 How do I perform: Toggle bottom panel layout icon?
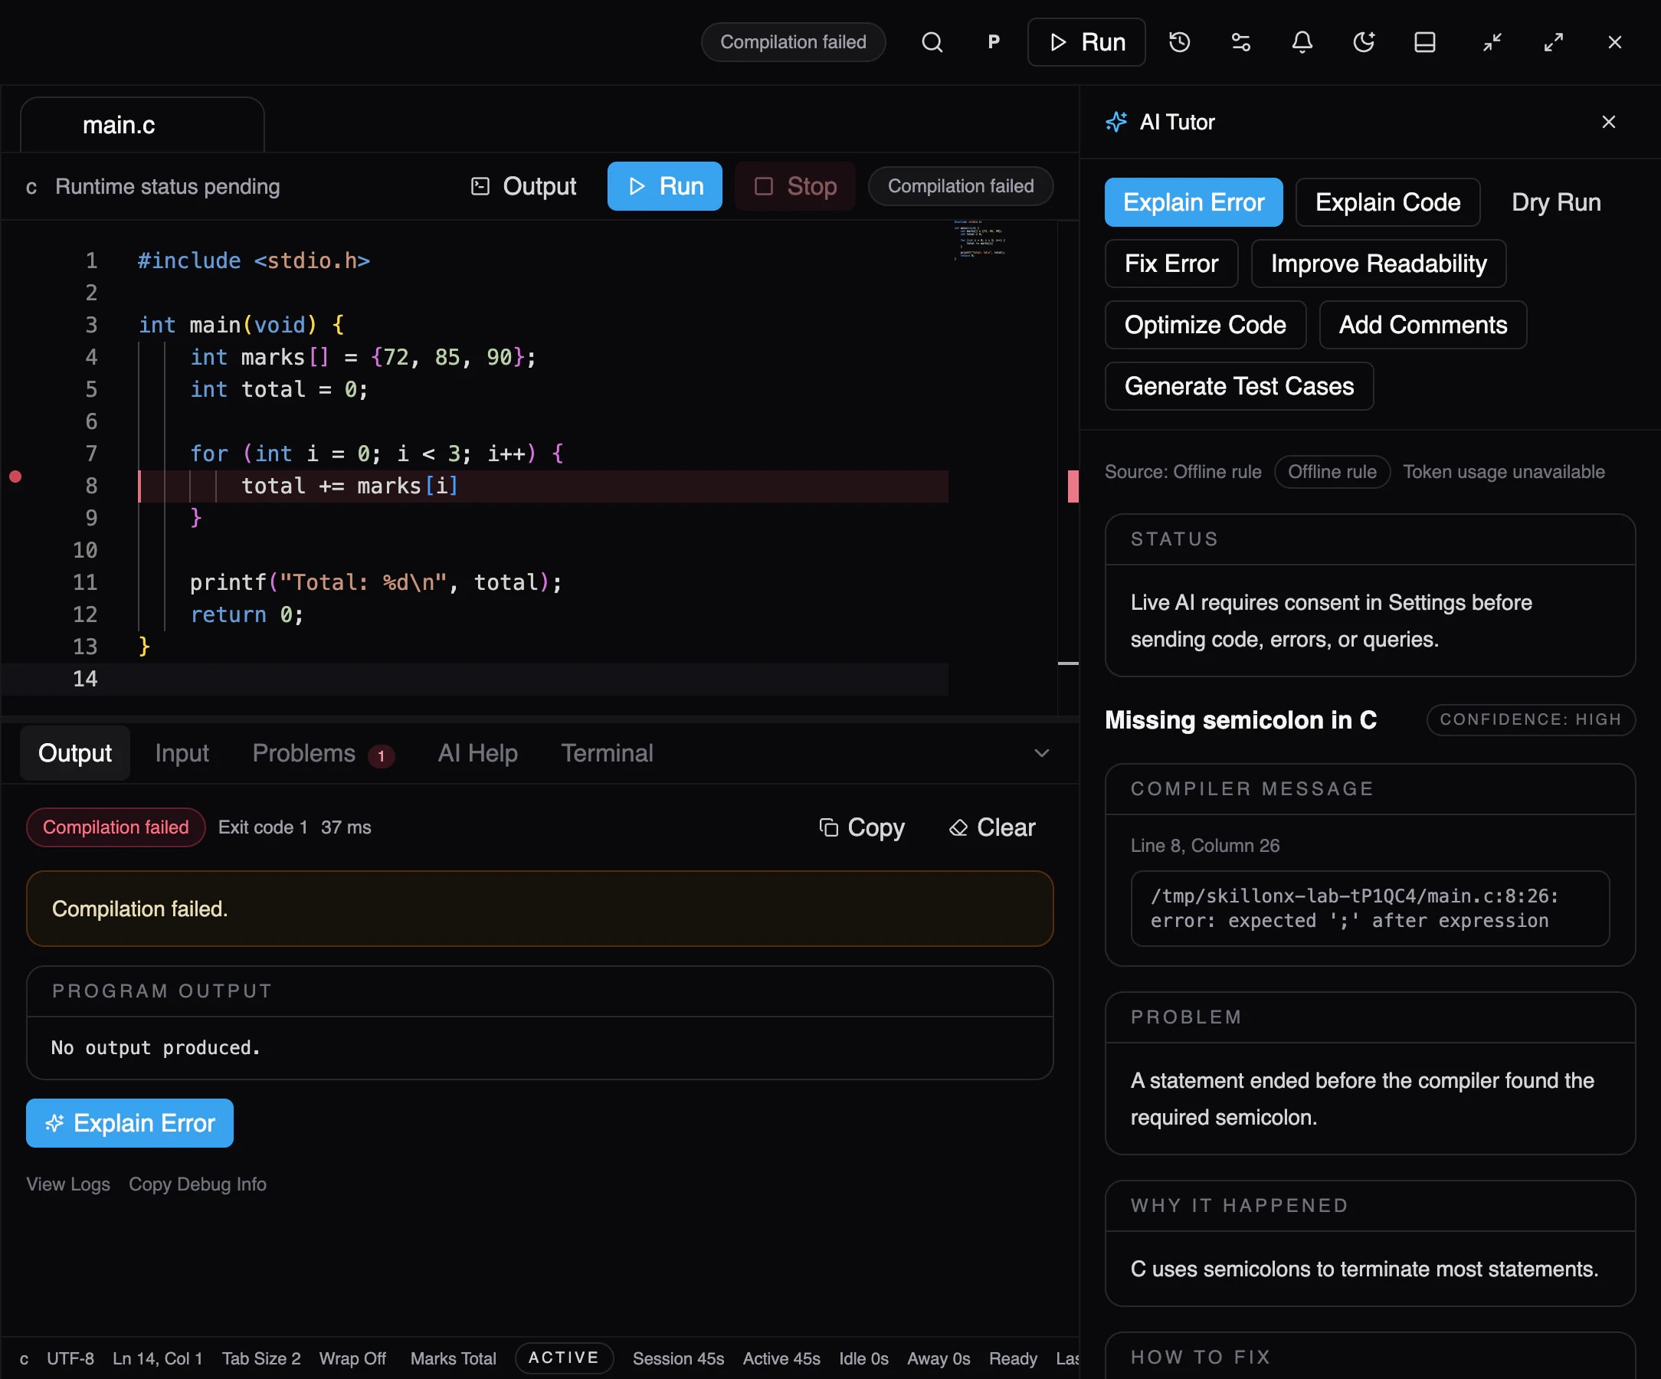tap(1424, 42)
